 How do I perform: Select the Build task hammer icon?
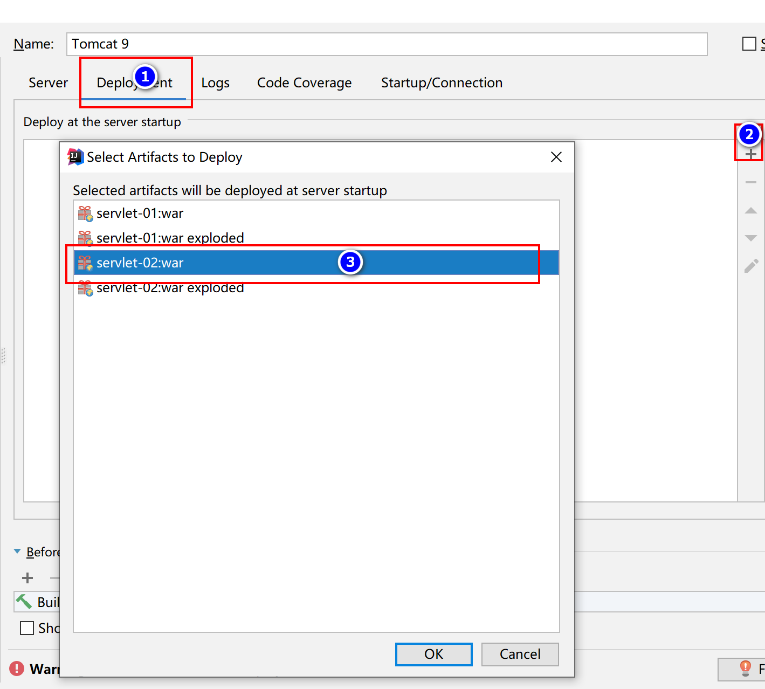tap(24, 602)
